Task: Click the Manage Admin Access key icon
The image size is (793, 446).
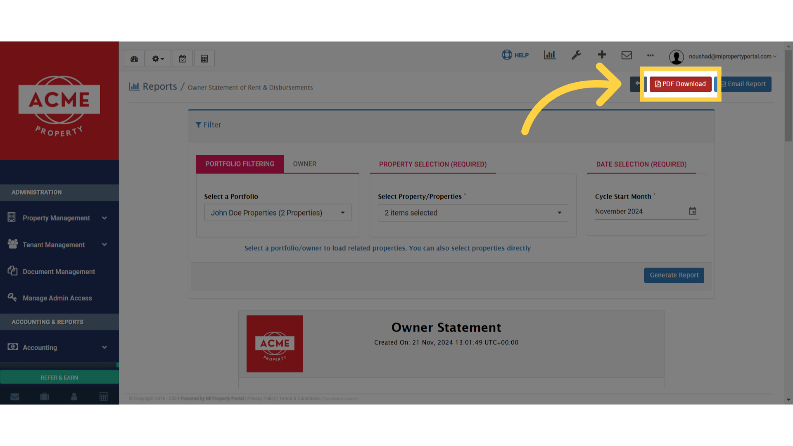Action: click(12, 297)
